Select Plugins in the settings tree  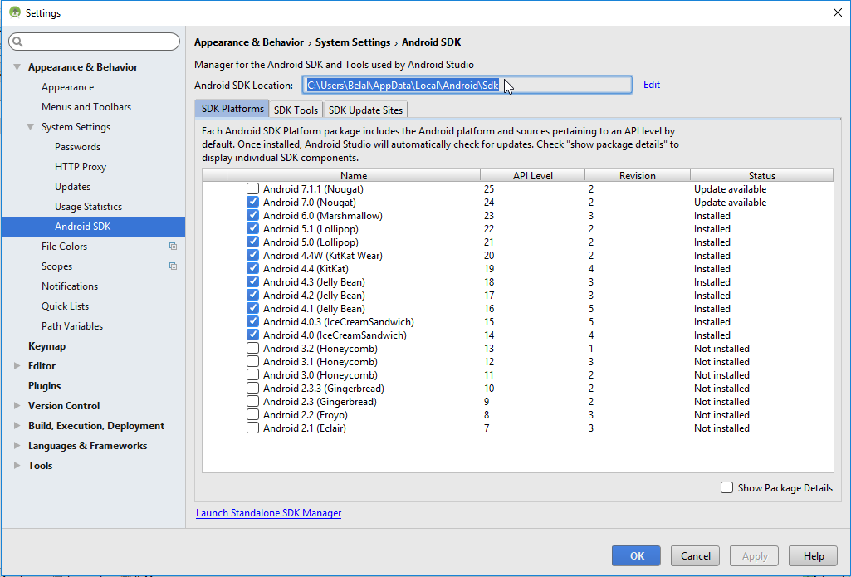pyautogui.click(x=45, y=386)
